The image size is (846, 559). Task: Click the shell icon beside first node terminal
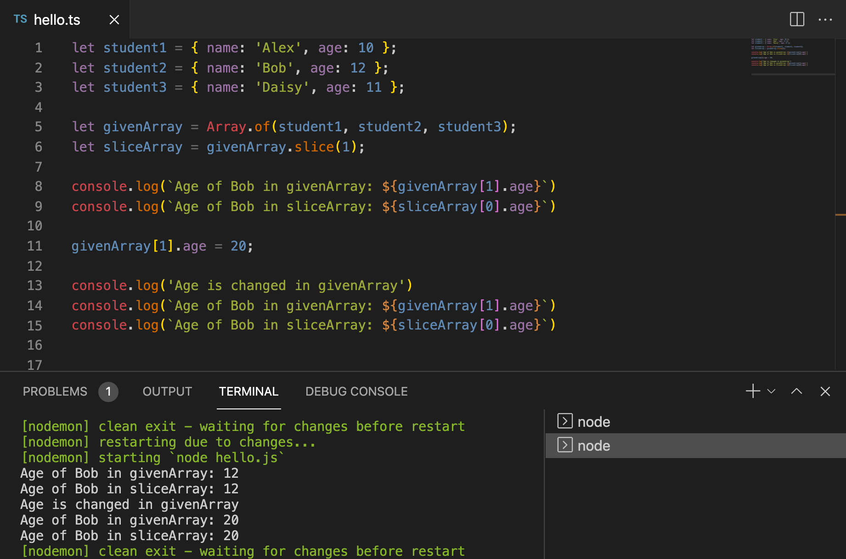tap(565, 421)
